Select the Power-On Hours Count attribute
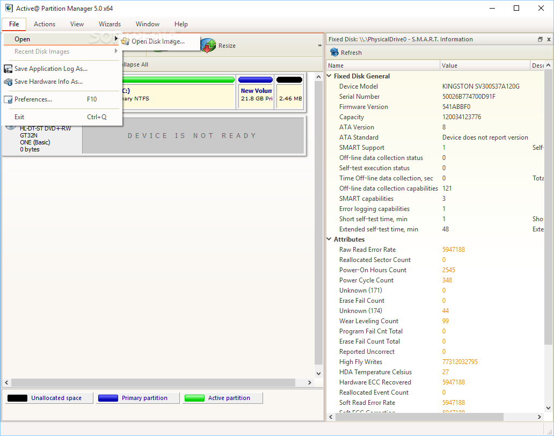This screenshot has height=436, width=554. 435,270
